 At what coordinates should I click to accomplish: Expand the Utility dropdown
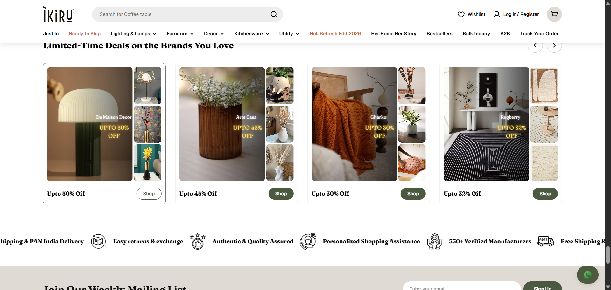point(289,34)
